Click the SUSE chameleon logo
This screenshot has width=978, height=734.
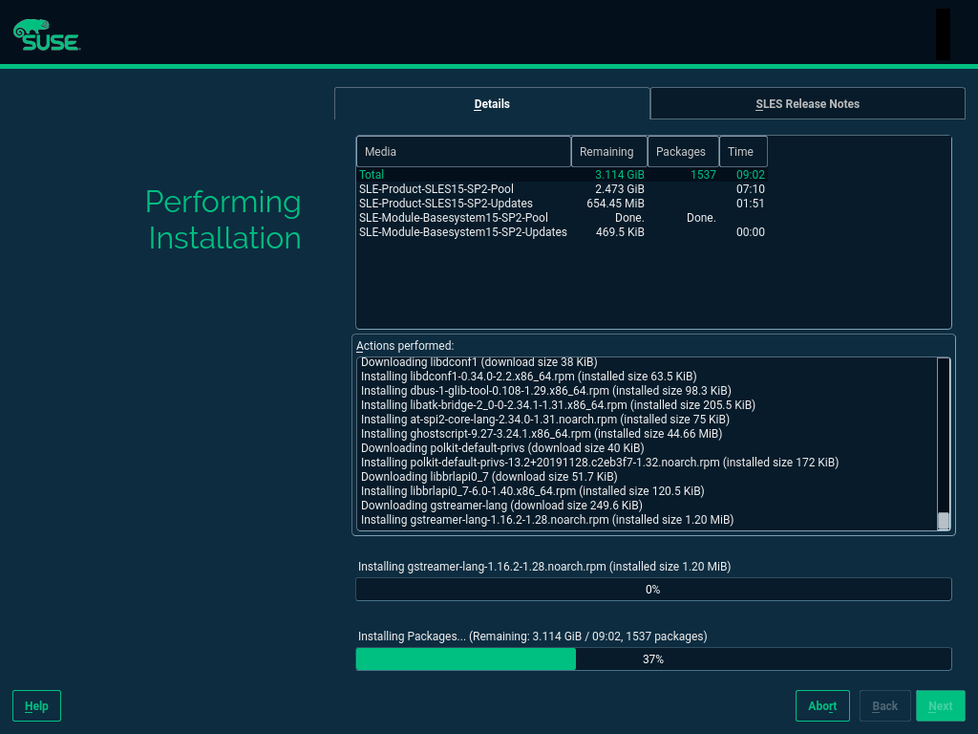click(x=46, y=35)
